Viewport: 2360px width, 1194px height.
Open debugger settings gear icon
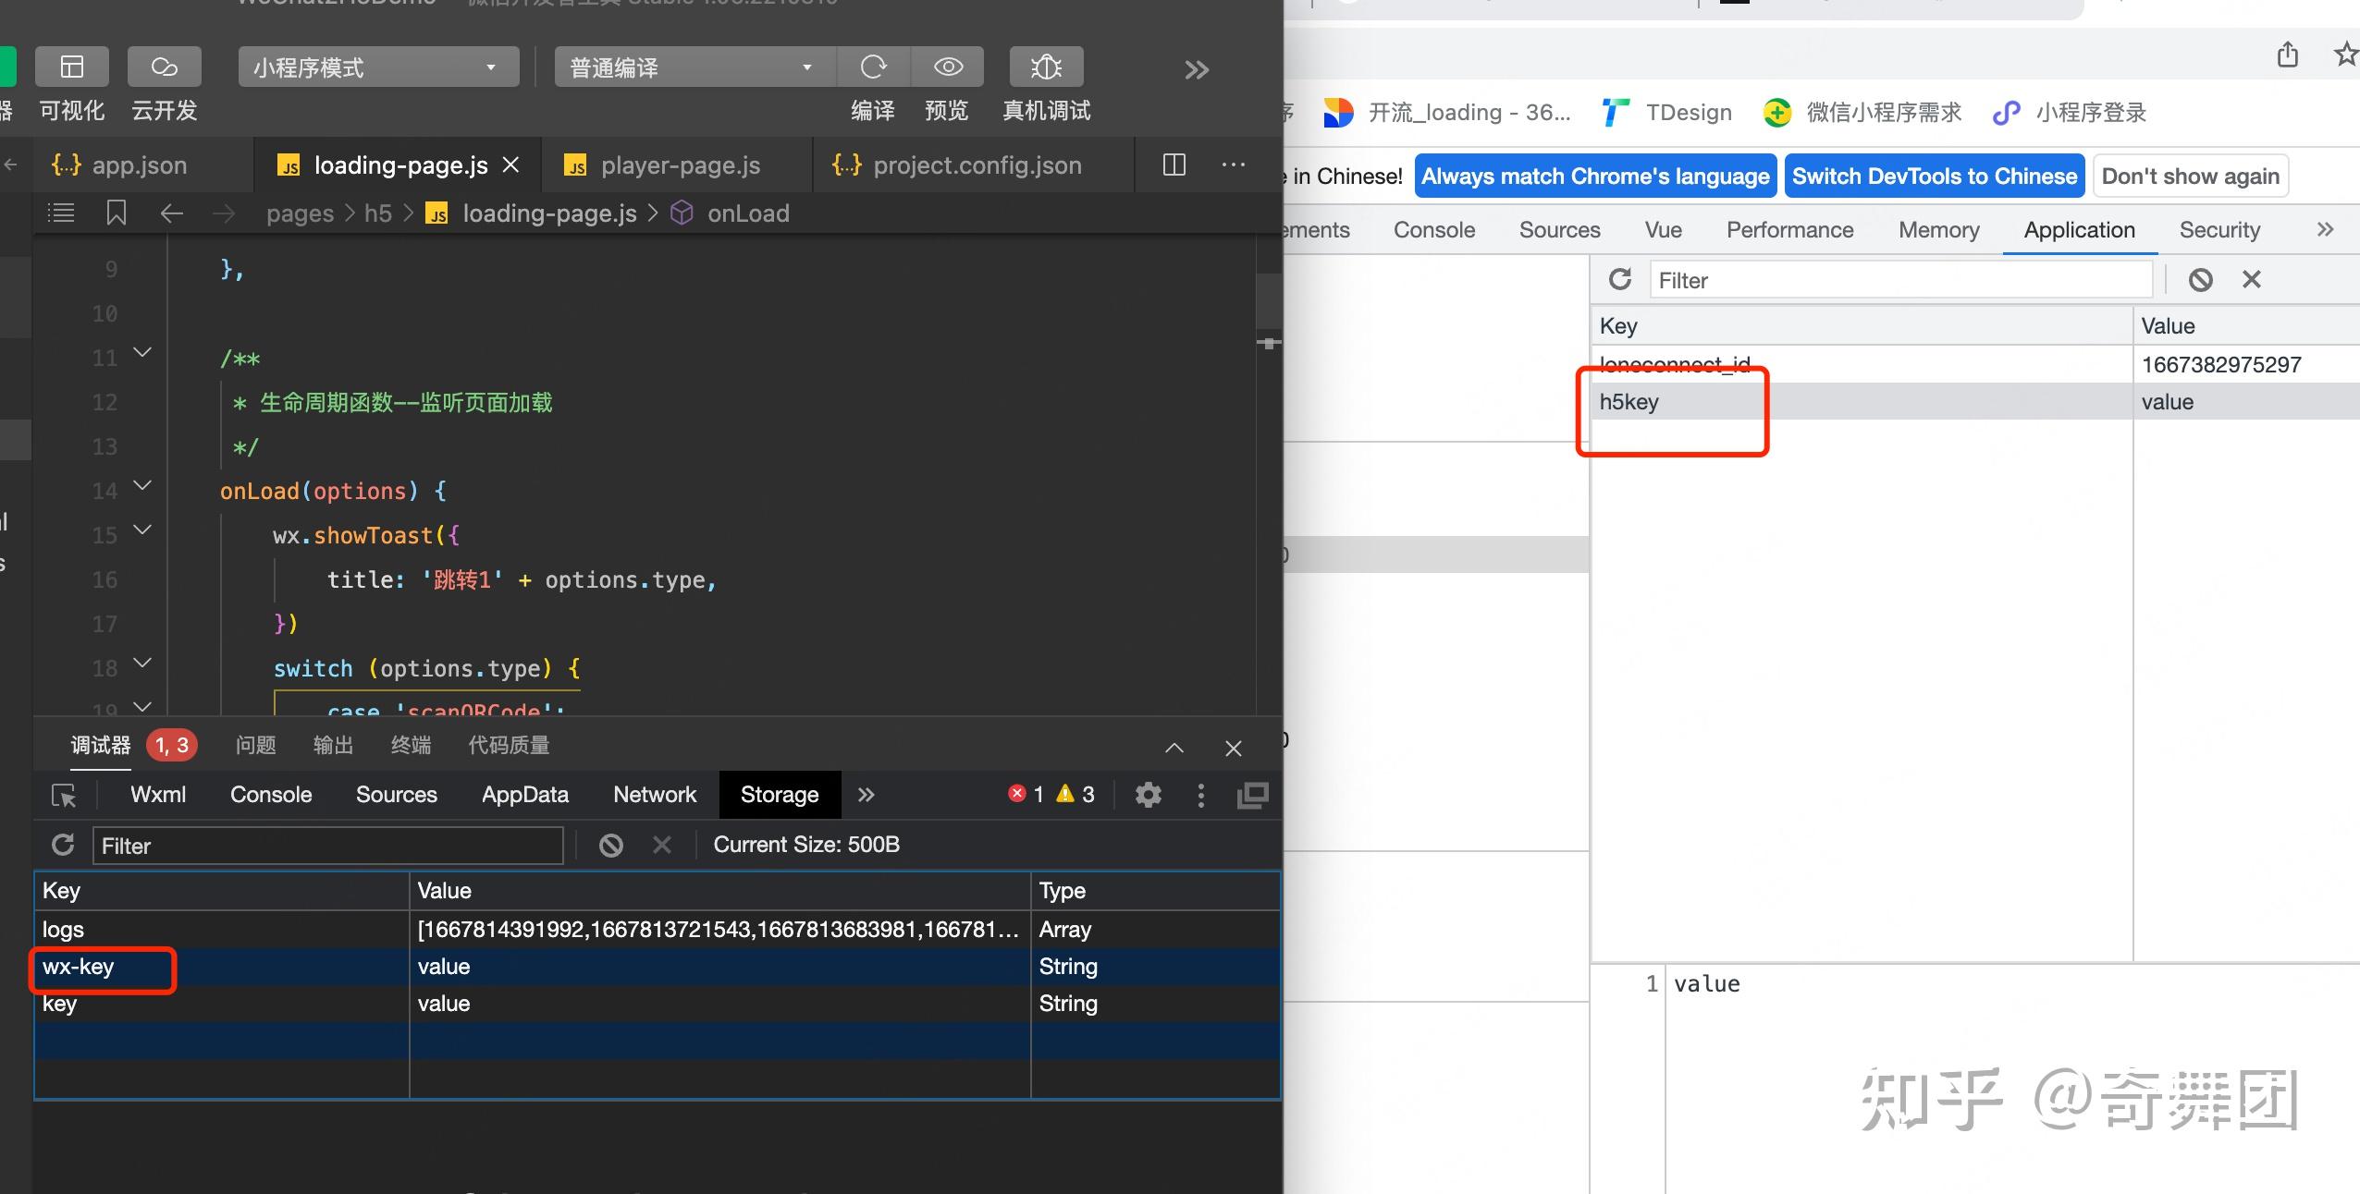point(1148,795)
